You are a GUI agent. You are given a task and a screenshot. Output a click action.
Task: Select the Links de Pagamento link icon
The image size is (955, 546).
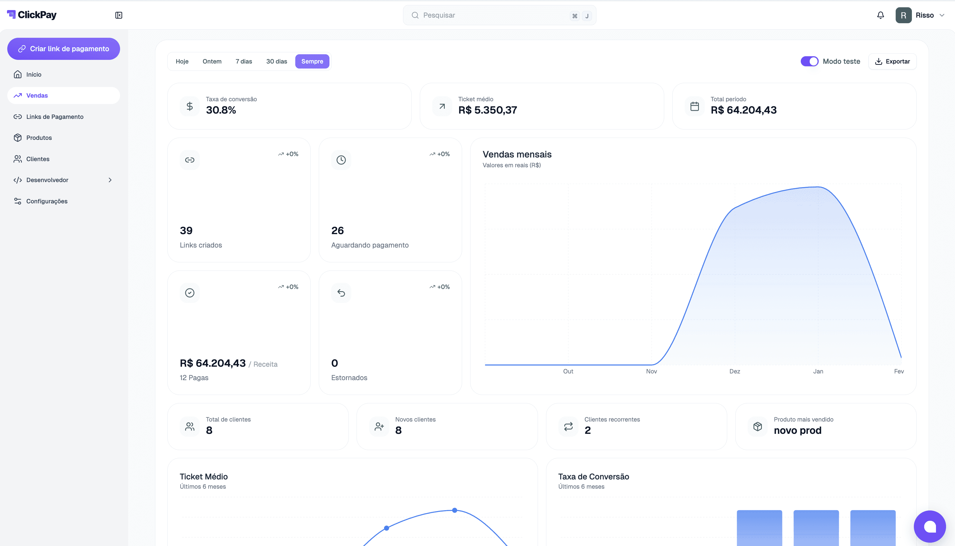18,117
